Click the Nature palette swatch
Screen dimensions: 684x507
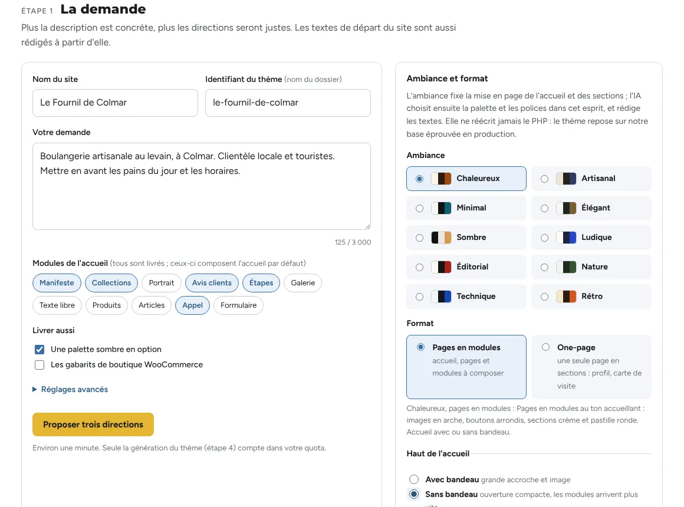[x=566, y=267]
